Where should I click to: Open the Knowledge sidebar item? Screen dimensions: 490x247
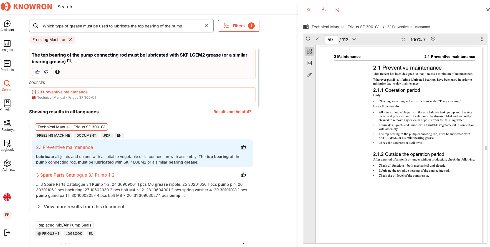point(7,106)
